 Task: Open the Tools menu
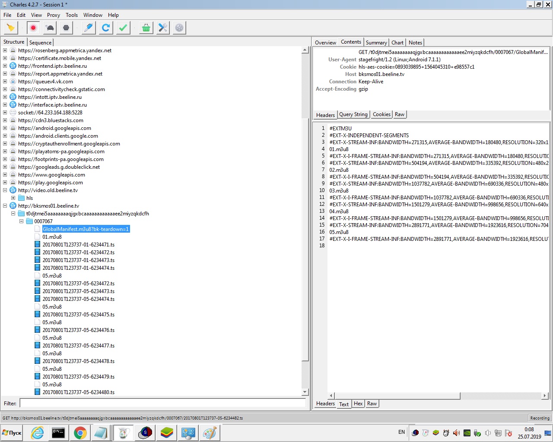[x=72, y=15]
